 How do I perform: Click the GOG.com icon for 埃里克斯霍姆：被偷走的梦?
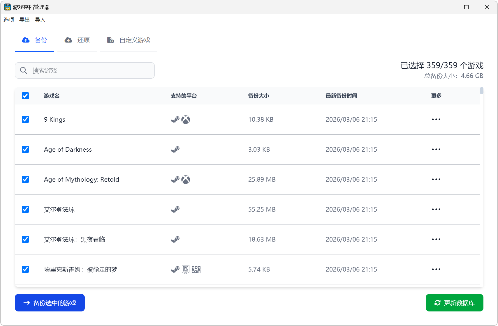(x=196, y=270)
